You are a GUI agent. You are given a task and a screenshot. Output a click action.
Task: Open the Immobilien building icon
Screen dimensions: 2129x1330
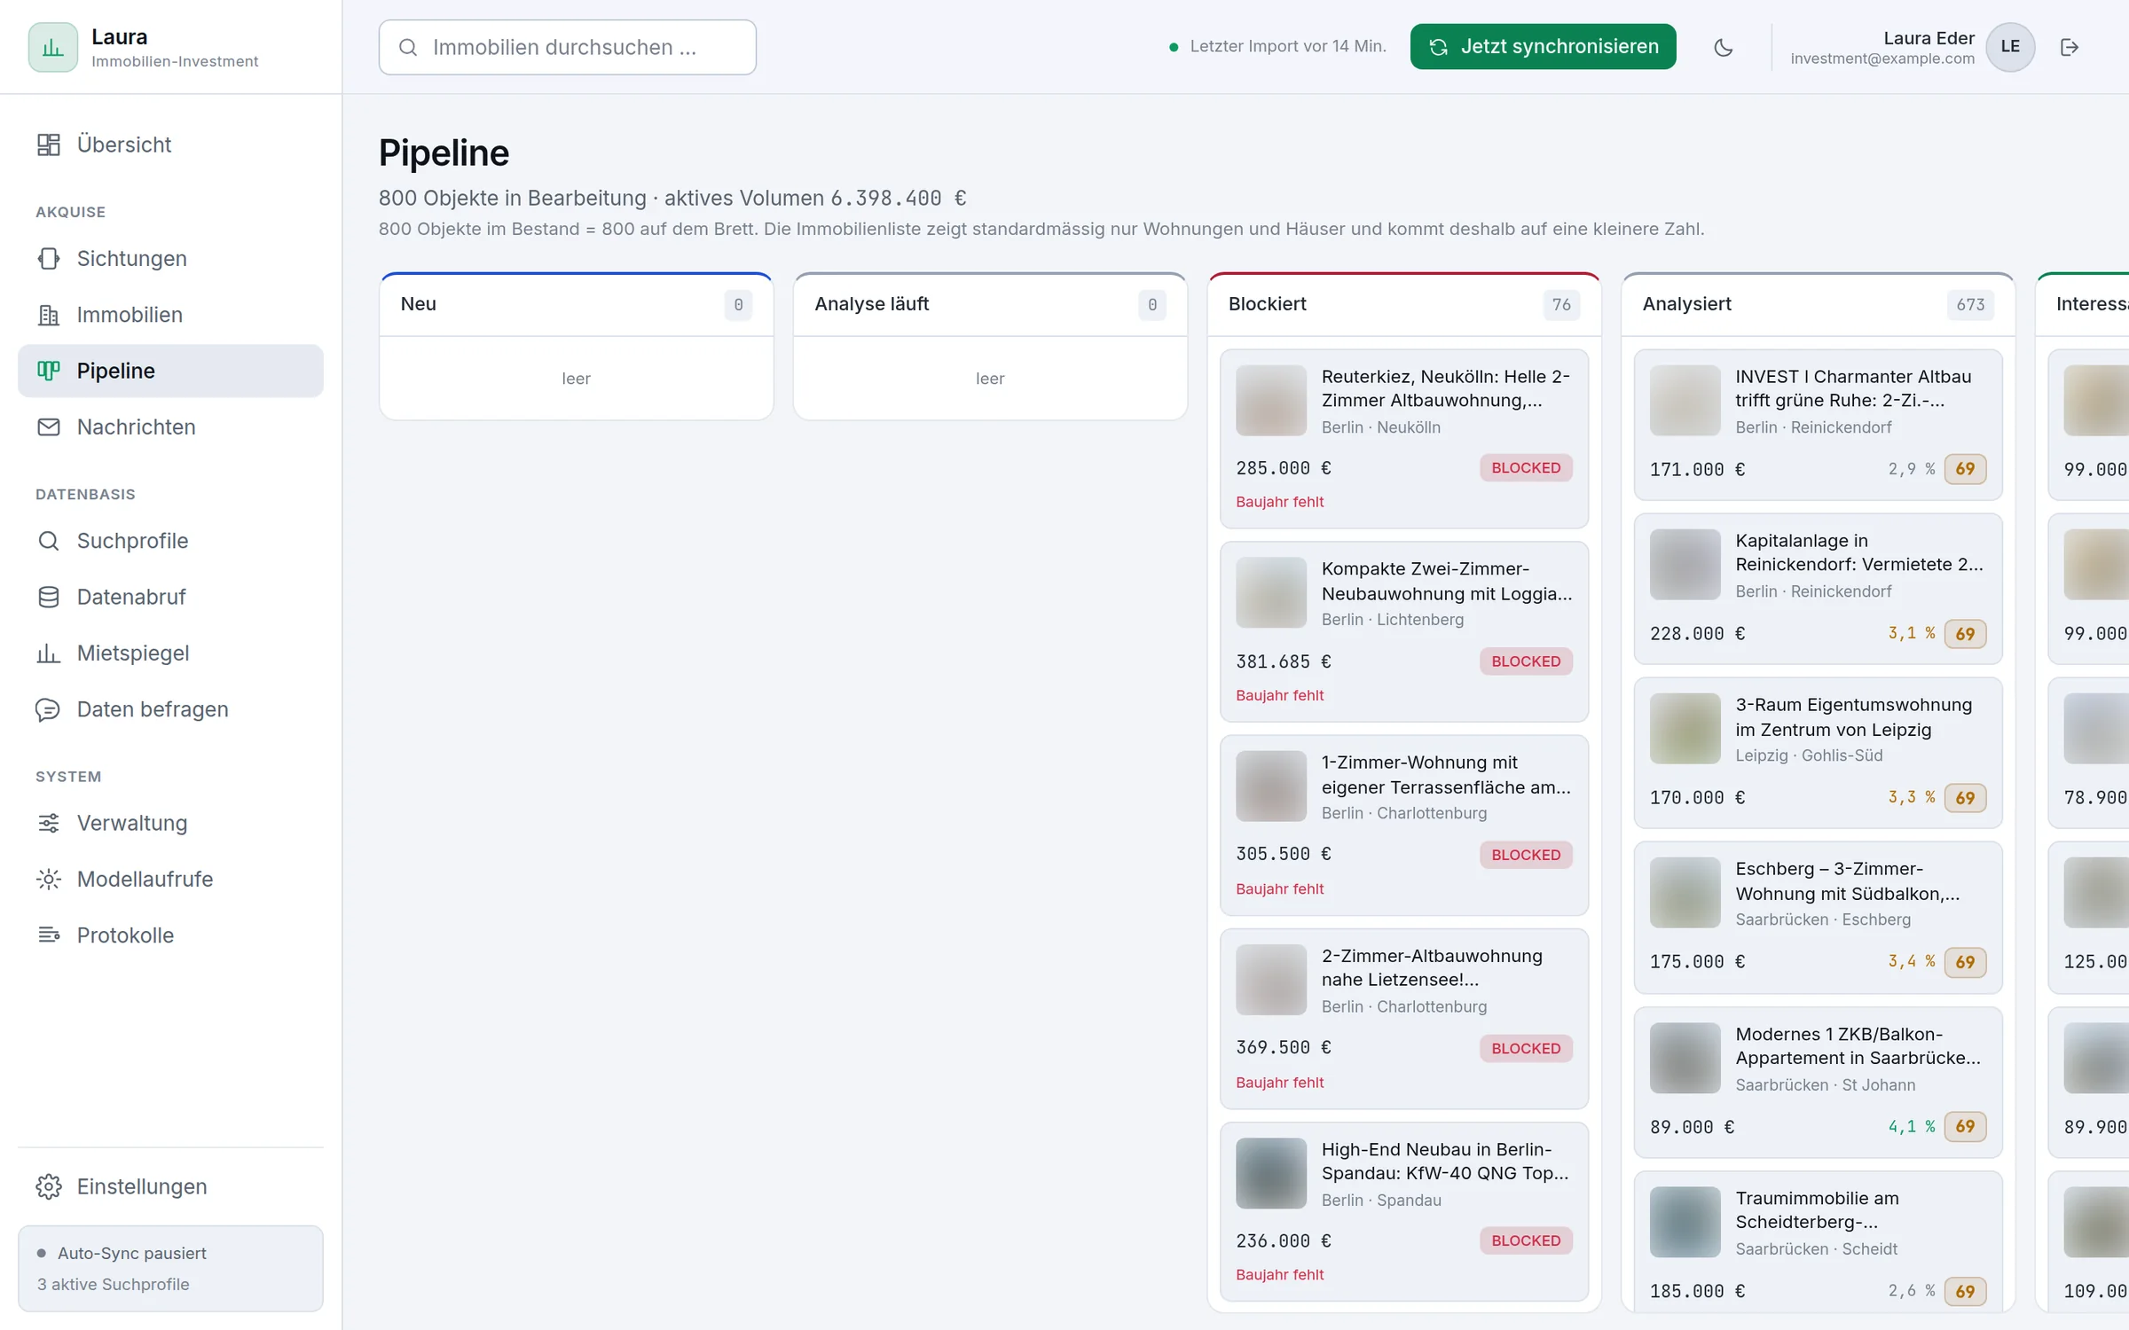[49, 315]
